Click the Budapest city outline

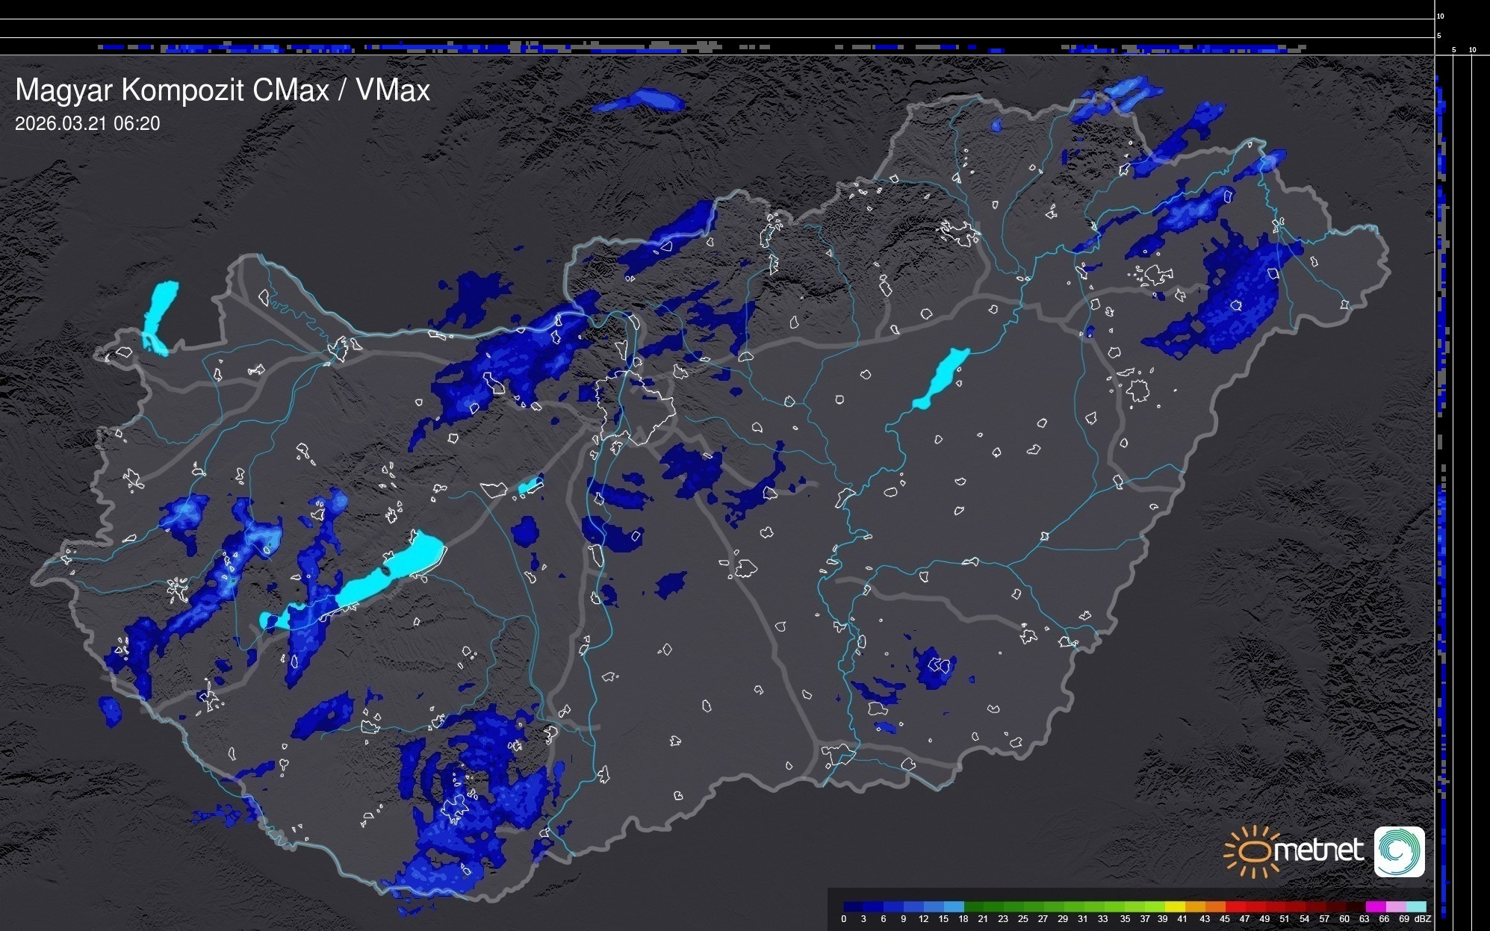click(636, 408)
